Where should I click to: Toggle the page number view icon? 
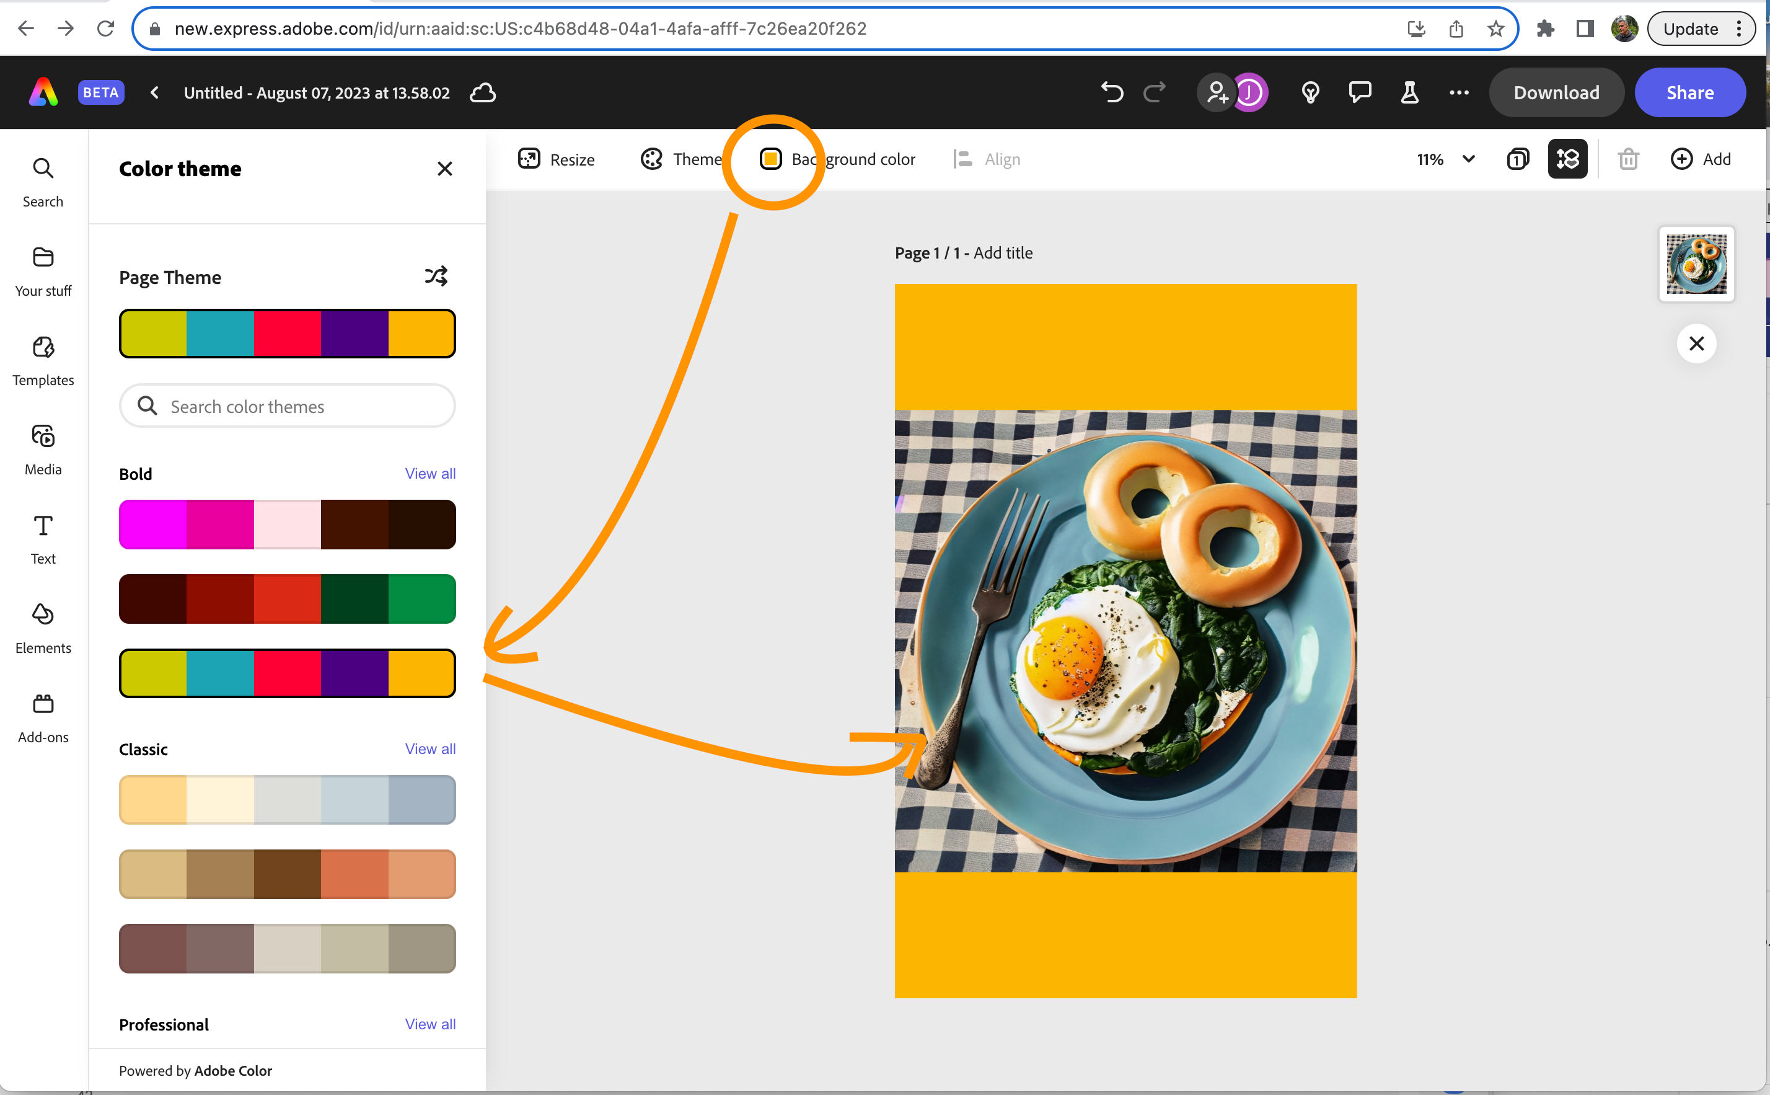pos(1518,159)
